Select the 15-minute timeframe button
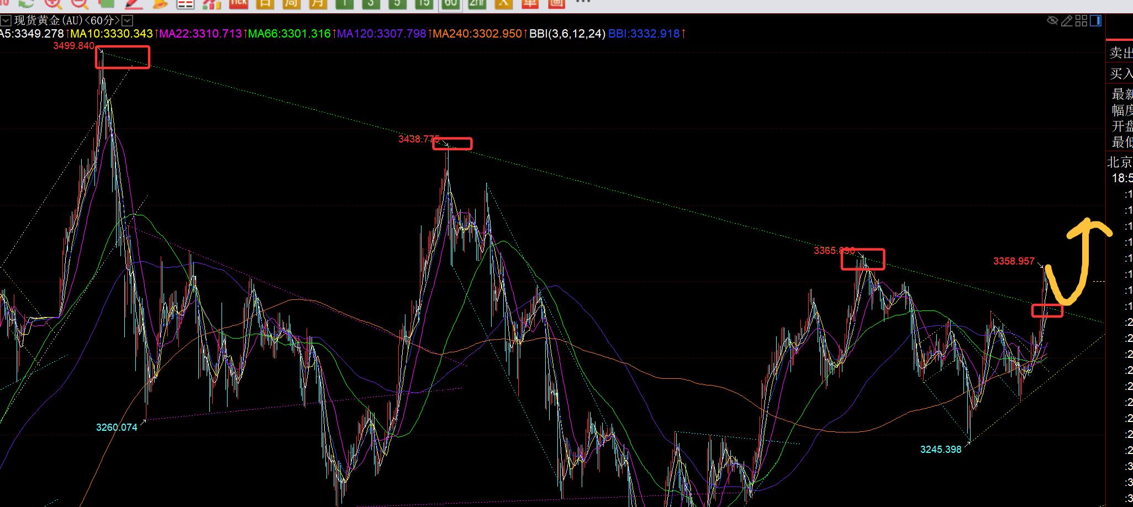This screenshot has width=1133, height=507. click(x=424, y=3)
